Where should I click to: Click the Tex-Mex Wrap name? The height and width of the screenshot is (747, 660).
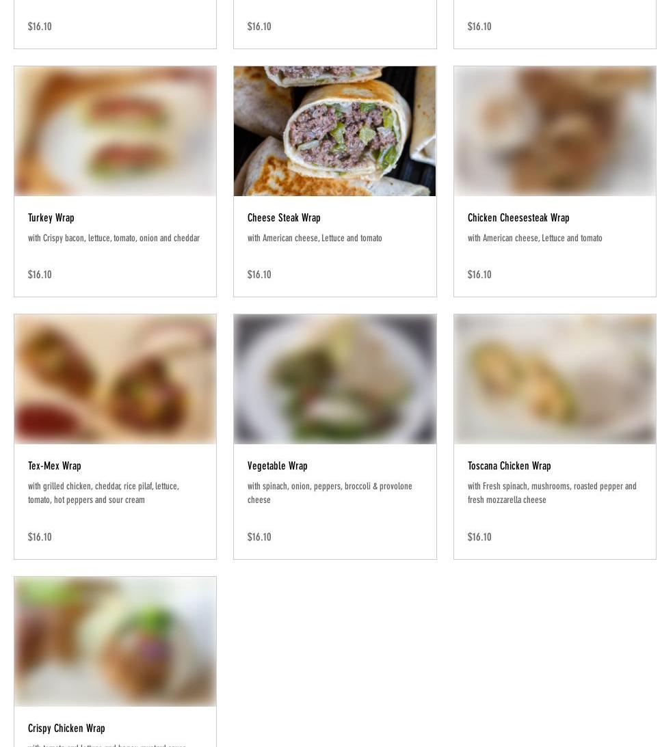pos(55,465)
